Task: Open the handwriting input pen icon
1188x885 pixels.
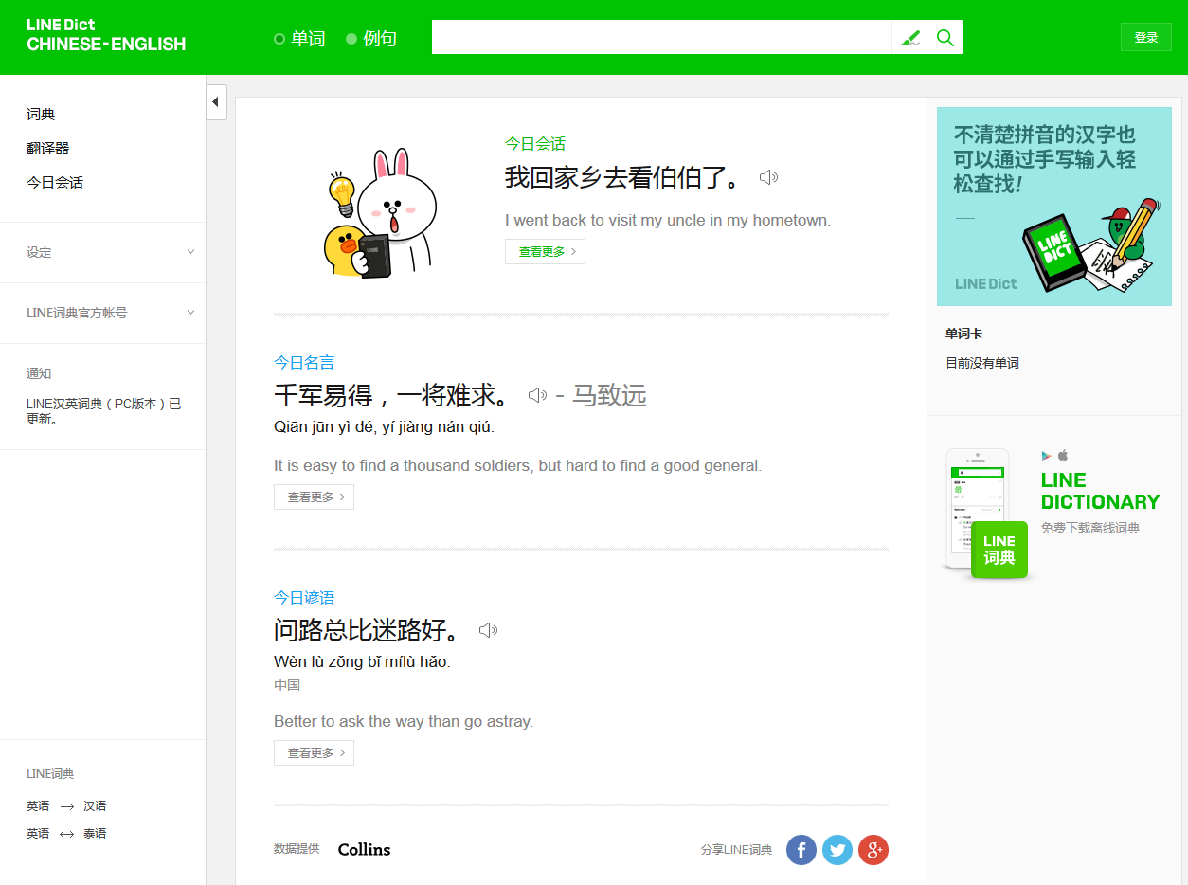Action: click(x=910, y=38)
